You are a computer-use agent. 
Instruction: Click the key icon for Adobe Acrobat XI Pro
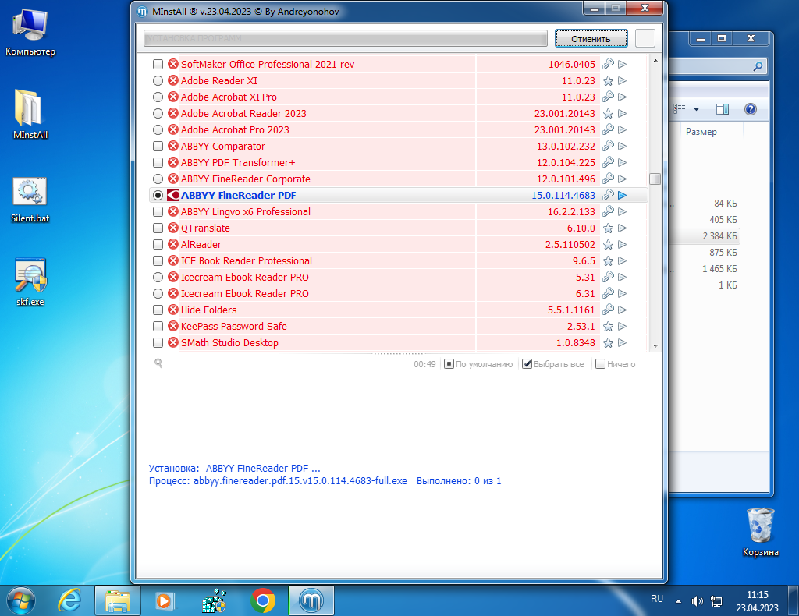coord(608,97)
